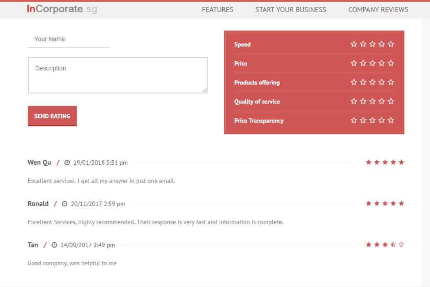The height and width of the screenshot is (287, 430).
Task: Click Tan's empty fifth star
Action: [x=401, y=244]
